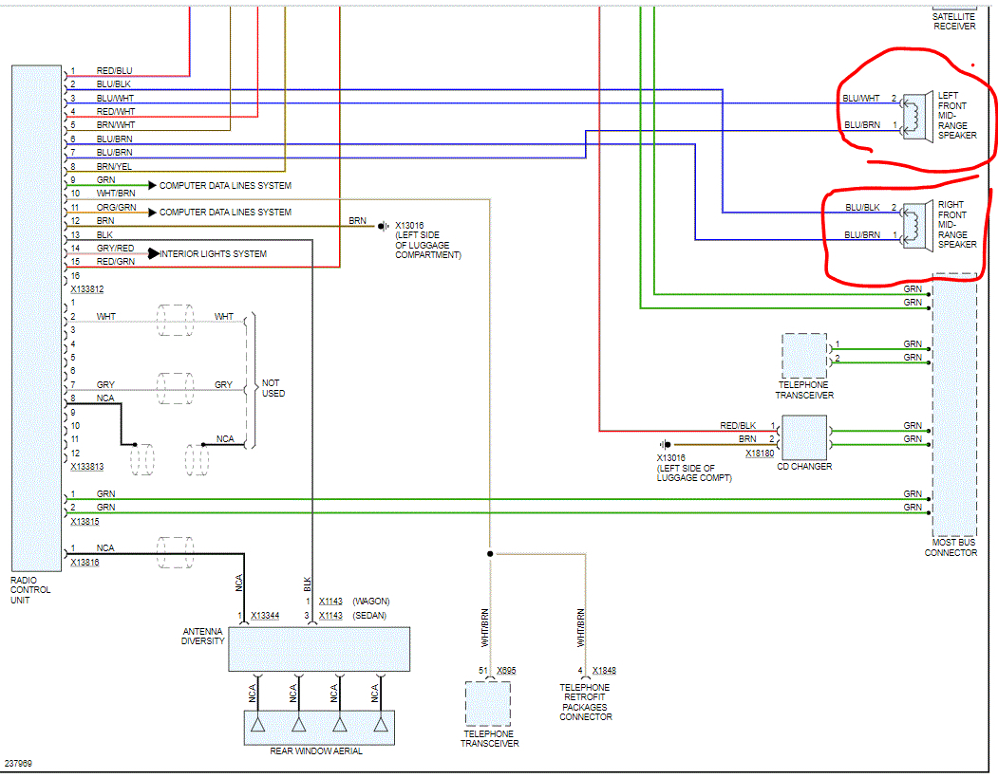Click the GRY/RED wire label at pin 14
Image resolution: width=998 pixels, height=778 pixels.
pyautogui.click(x=115, y=248)
